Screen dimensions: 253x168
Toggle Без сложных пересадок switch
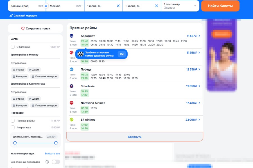point(56,162)
